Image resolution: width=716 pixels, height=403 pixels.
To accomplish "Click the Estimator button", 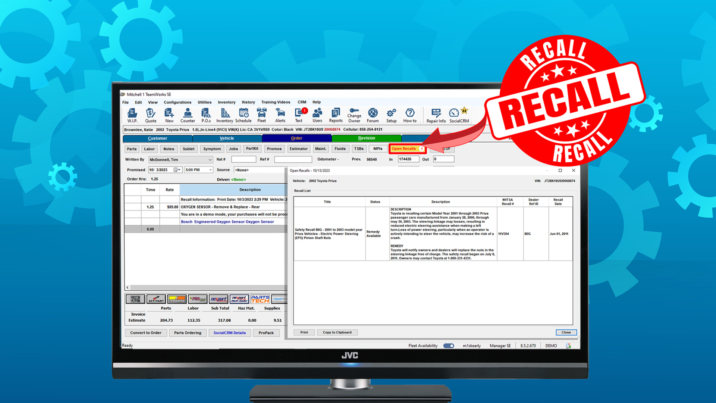I will point(299,149).
